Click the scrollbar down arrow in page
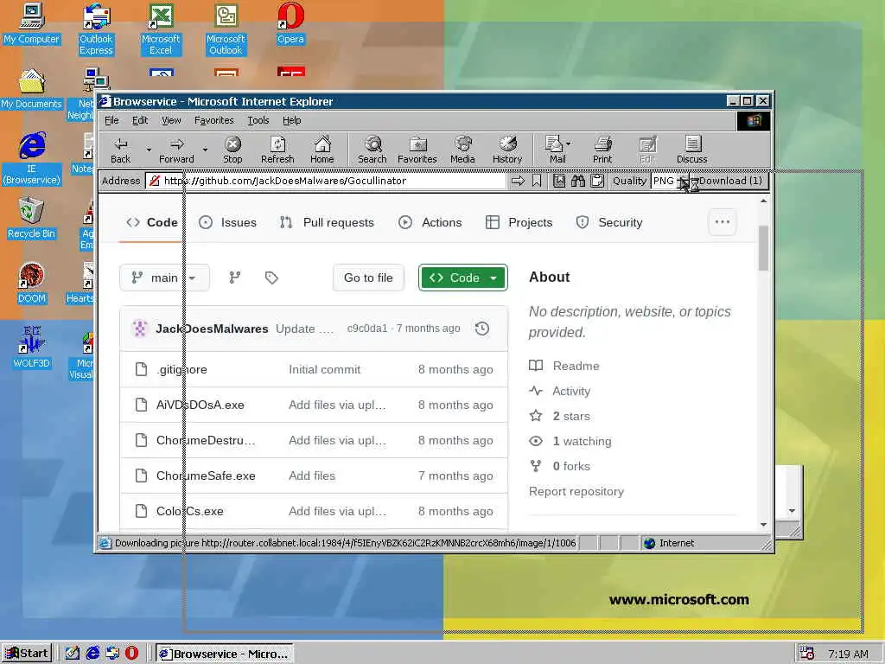This screenshot has height=664, width=885. click(764, 525)
